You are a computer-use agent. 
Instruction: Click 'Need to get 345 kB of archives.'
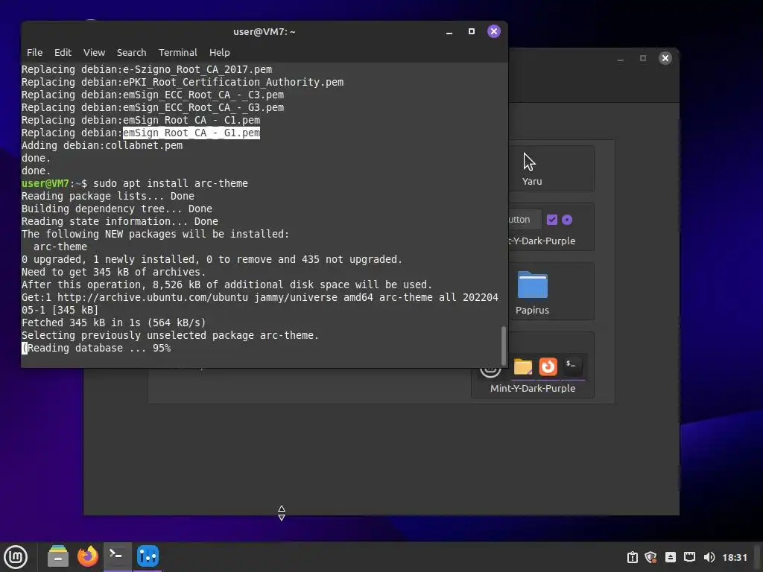click(x=113, y=272)
